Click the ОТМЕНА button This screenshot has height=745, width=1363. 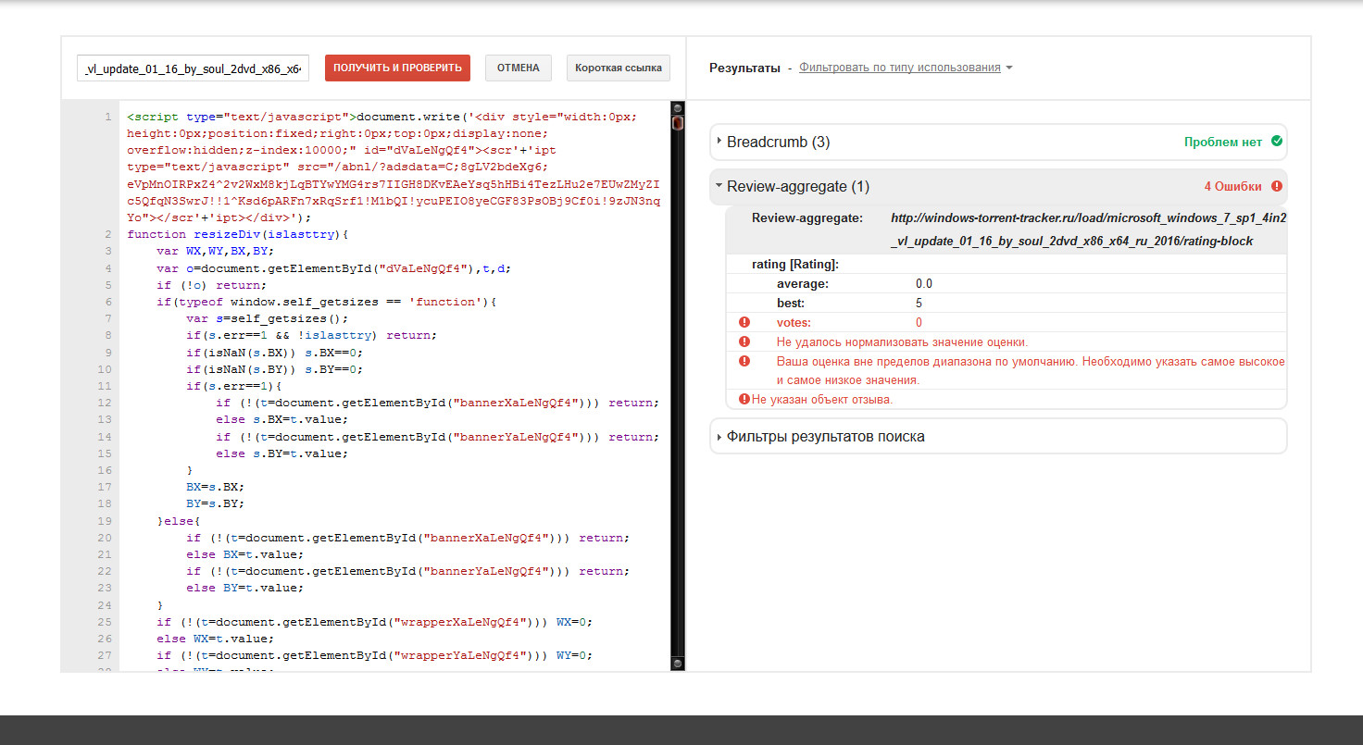tap(519, 68)
